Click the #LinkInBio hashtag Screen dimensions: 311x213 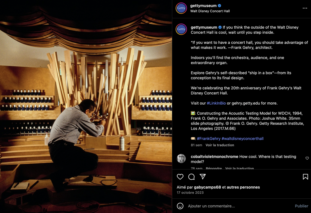pyautogui.click(x=216, y=103)
